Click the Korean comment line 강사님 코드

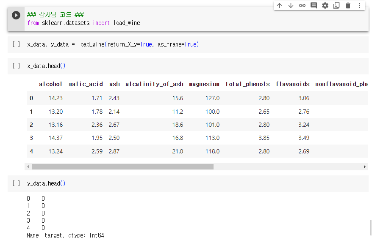(55, 15)
